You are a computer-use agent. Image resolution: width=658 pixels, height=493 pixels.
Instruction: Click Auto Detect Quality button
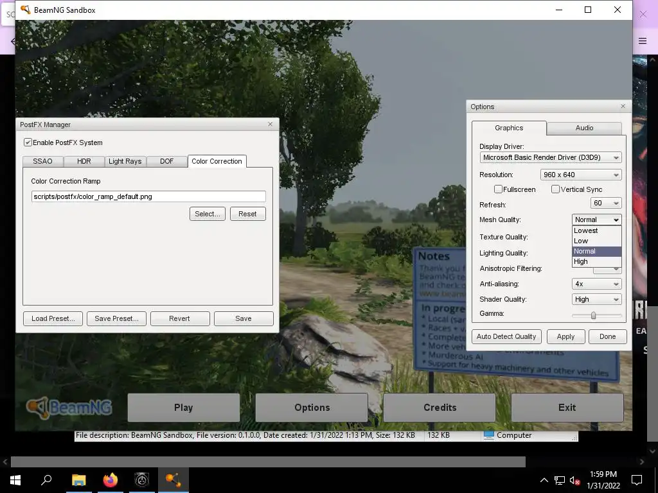(506, 336)
